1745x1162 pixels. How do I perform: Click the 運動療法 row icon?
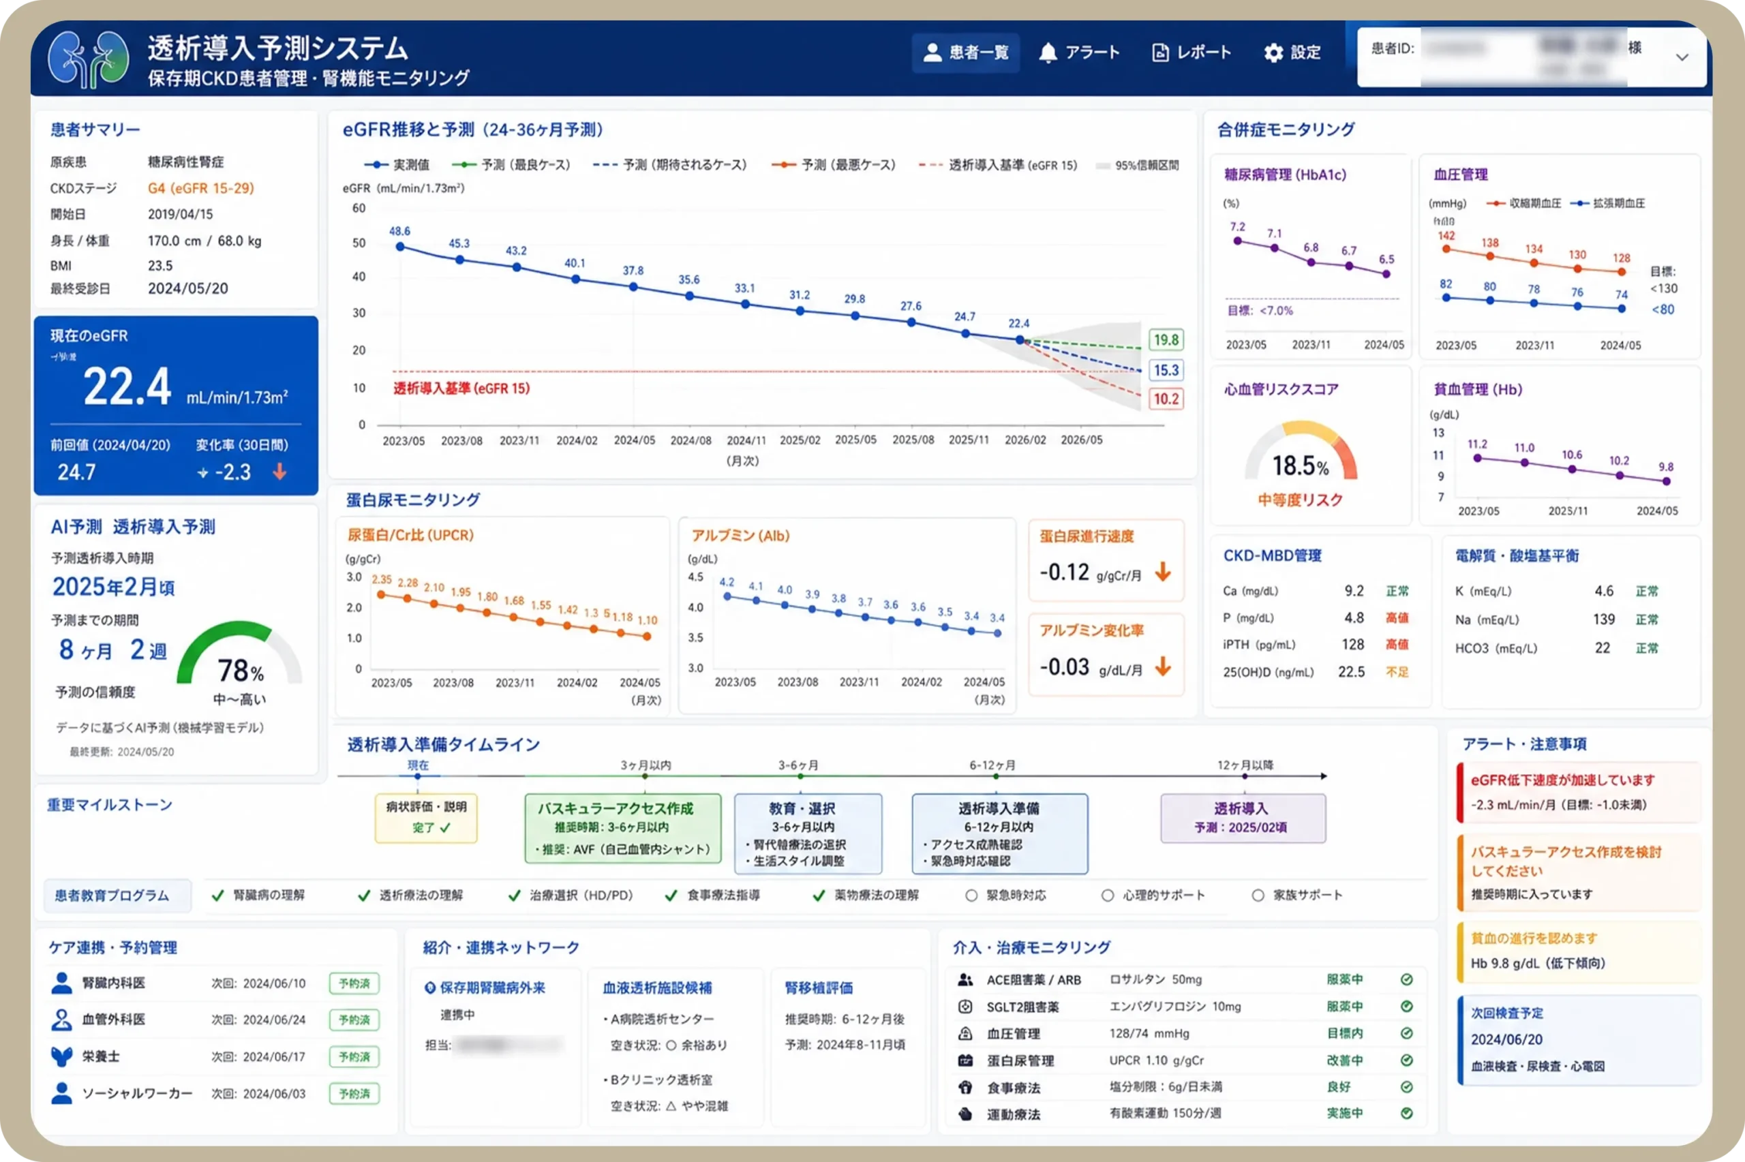(x=965, y=1114)
